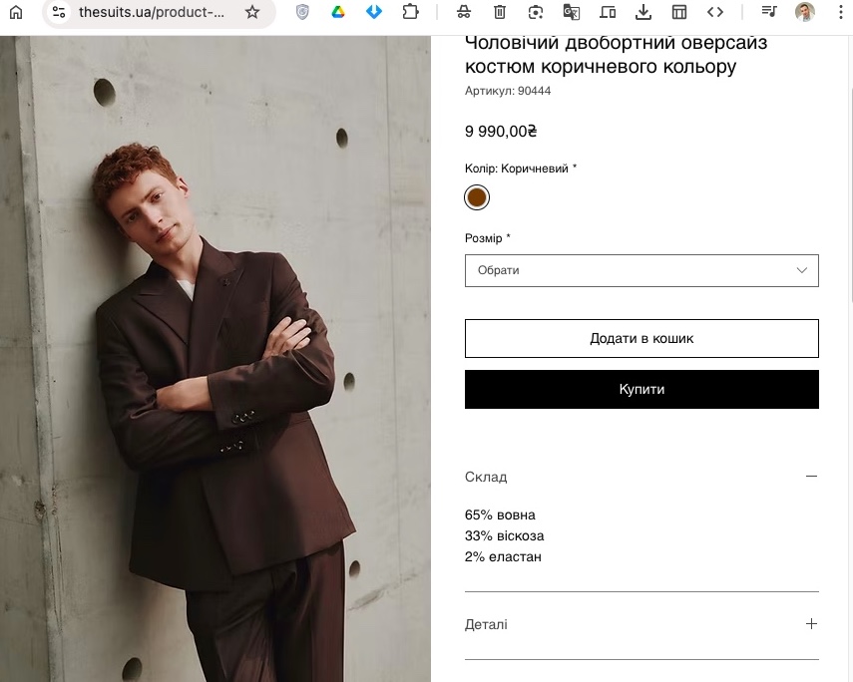Open the Google Translate extension icon
The image size is (853, 682).
(x=571, y=12)
